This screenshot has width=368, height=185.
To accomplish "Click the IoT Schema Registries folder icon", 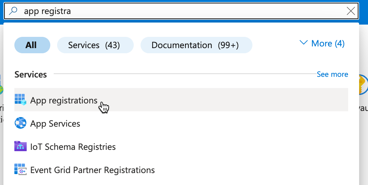I will point(20,146).
